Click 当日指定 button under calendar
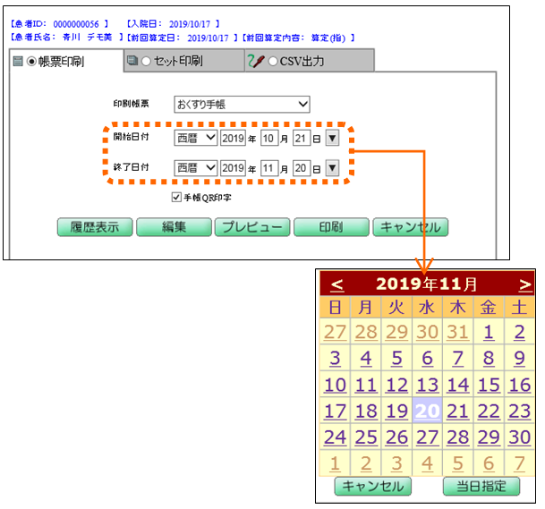545x509 pixels. (481, 487)
